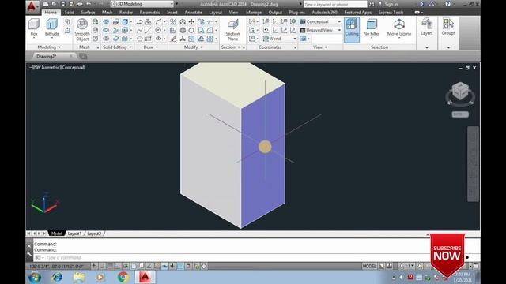Select the Drawing2 file tab
The width and height of the screenshot is (506, 284).
pyautogui.click(x=47, y=56)
